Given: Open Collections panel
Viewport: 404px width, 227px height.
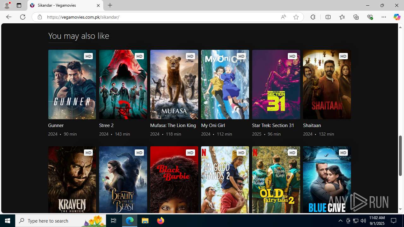Looking at the screenshot, I should click(356, 17).
